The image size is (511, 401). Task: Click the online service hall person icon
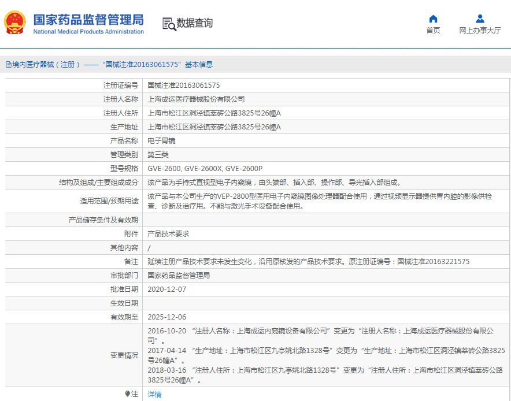coord(480,18)
